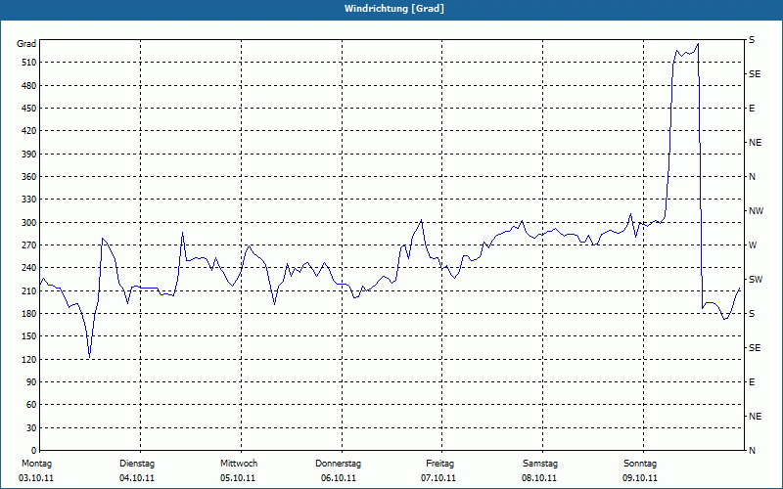The height and width of the screenshot is (489, 783).
Task: Click the date 03.10.11
Action: pos(36,478)
